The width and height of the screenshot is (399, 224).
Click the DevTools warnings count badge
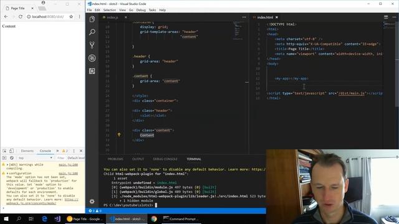coord(65,151)
